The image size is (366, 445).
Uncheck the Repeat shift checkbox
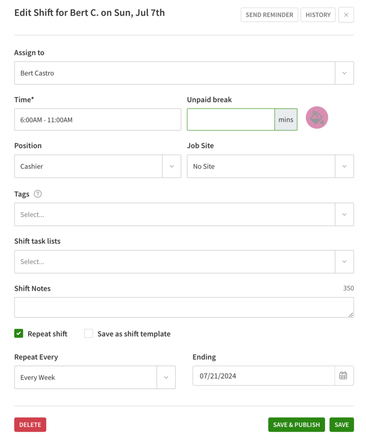[x=18, y=333]
